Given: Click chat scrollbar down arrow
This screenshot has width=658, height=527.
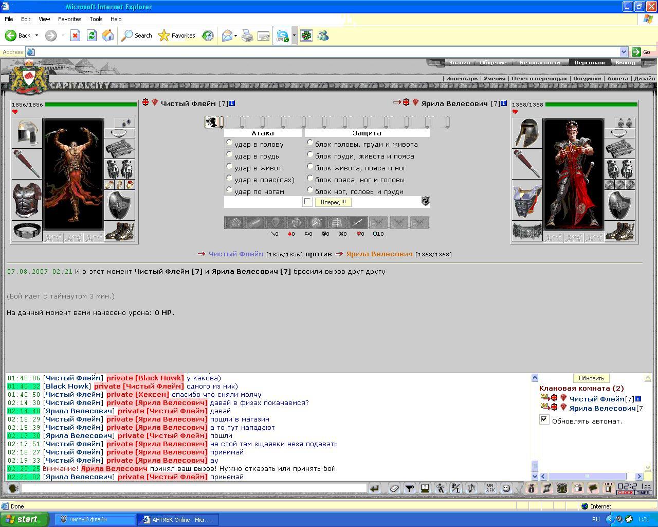Looking at the screenshot, I should (535, 477).
